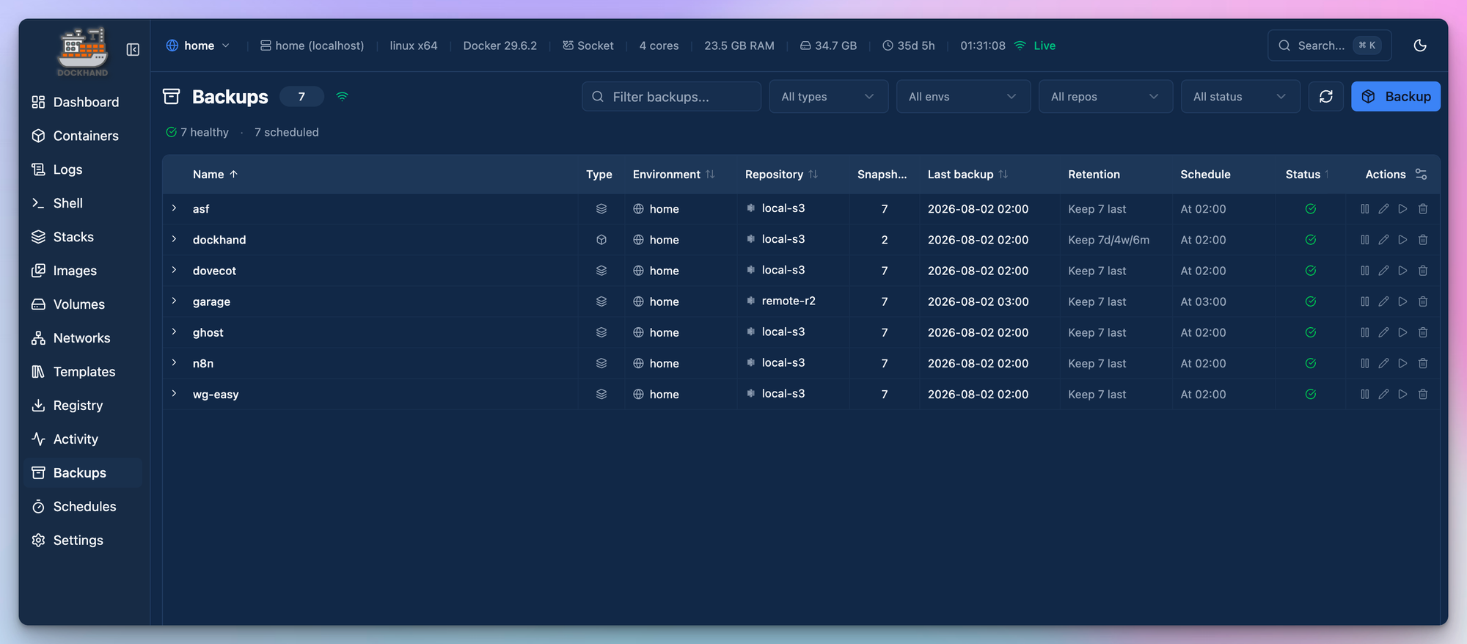Click the green status check for dockhand
The height and width of the screenshot is (644, 1467).
tap(1311, 240)
